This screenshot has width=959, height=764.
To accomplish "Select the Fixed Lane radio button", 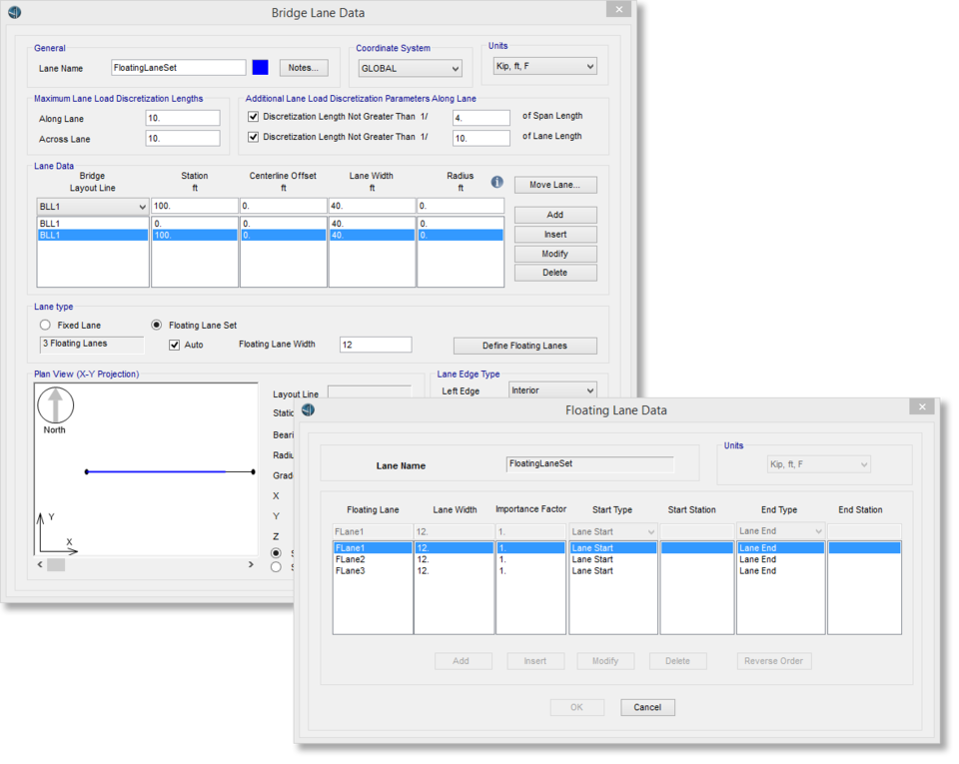I will pos(45,326).
